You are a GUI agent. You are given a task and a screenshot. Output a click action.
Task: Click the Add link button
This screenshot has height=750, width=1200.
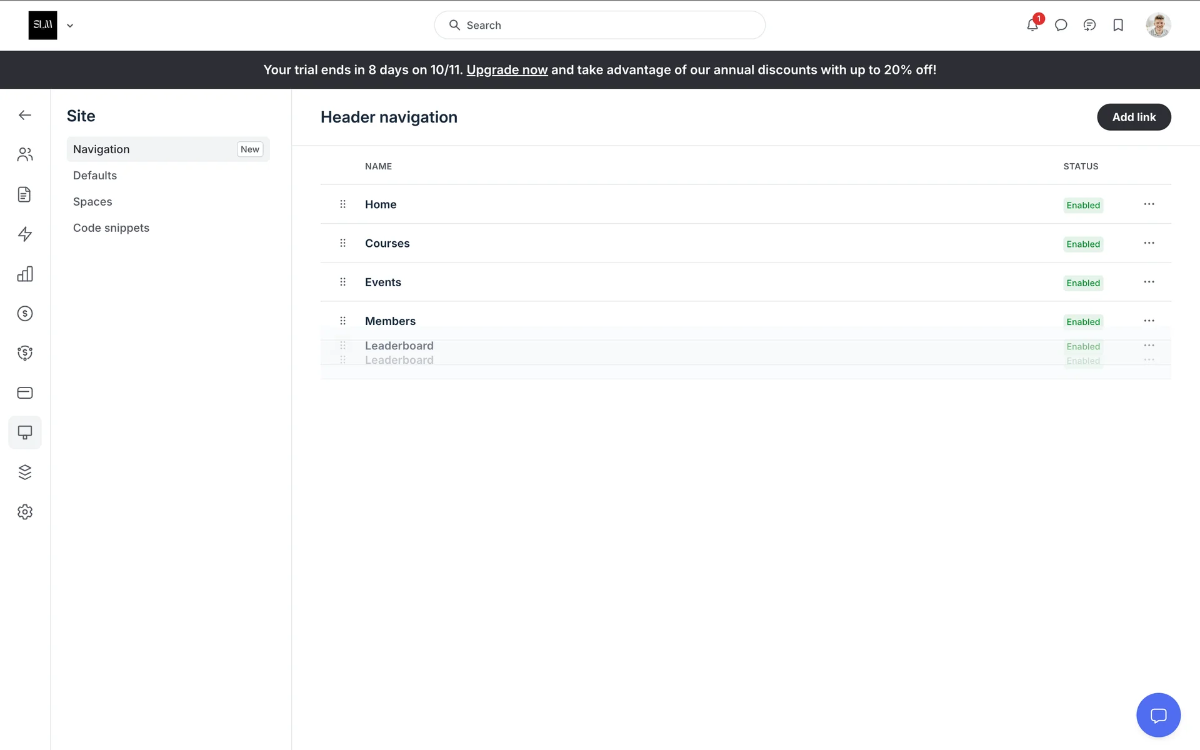pyautogui.click(x=1134, y=117)
